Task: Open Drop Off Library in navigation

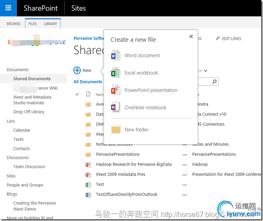Action: [x=29, y=112]
